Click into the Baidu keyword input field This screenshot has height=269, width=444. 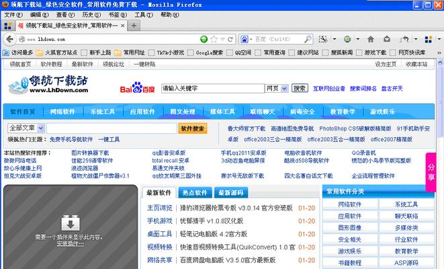(x=213, y=89)
